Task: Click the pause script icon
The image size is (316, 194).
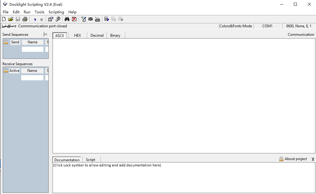Action: [x=114, y=19]
